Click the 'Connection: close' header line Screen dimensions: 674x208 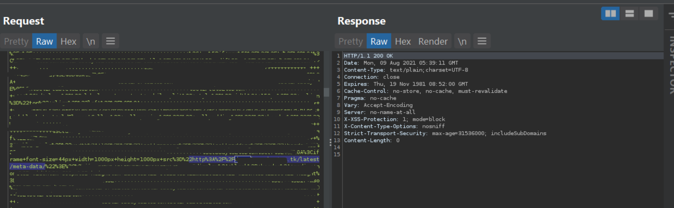coord(372,77)
